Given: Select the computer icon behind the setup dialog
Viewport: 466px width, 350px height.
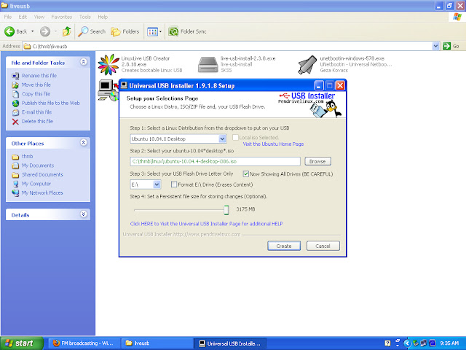Looking at the screenshot, I should (x=108, y=90).
